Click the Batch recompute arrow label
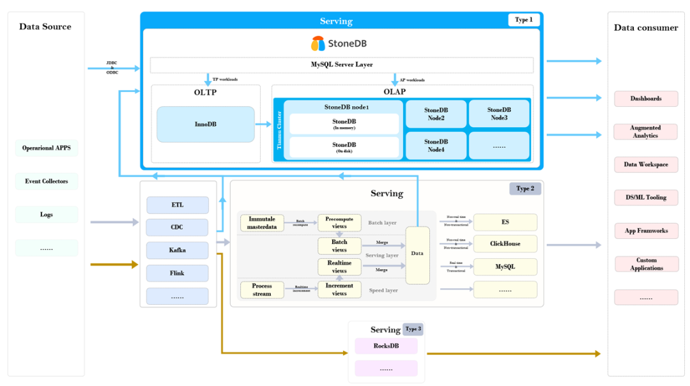The height and width of the screenshot is (386, 690). (x=300, y=222)
